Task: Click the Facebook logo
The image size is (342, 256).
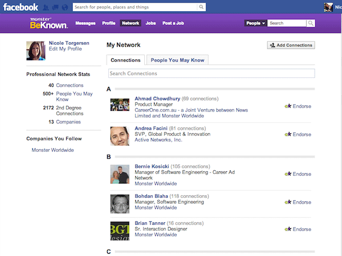Action: point(21,7)
